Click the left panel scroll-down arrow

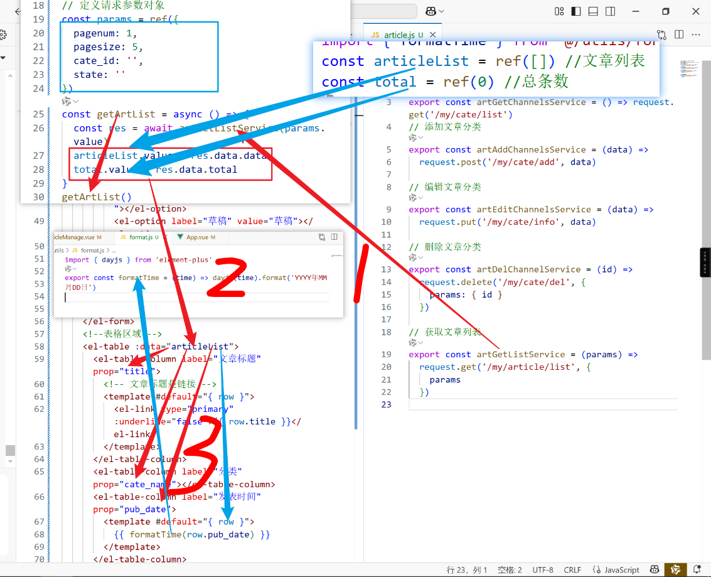click(10, 461)
